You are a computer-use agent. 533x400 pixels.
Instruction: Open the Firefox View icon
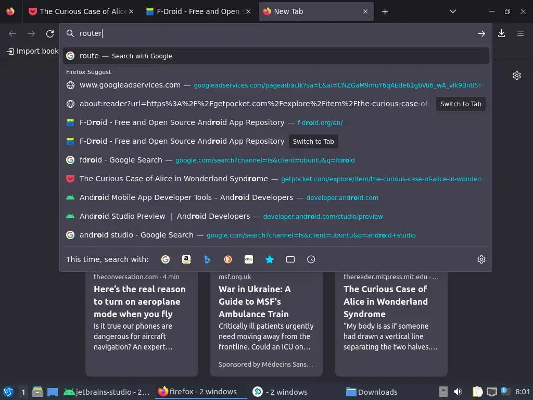pos(10,11)
